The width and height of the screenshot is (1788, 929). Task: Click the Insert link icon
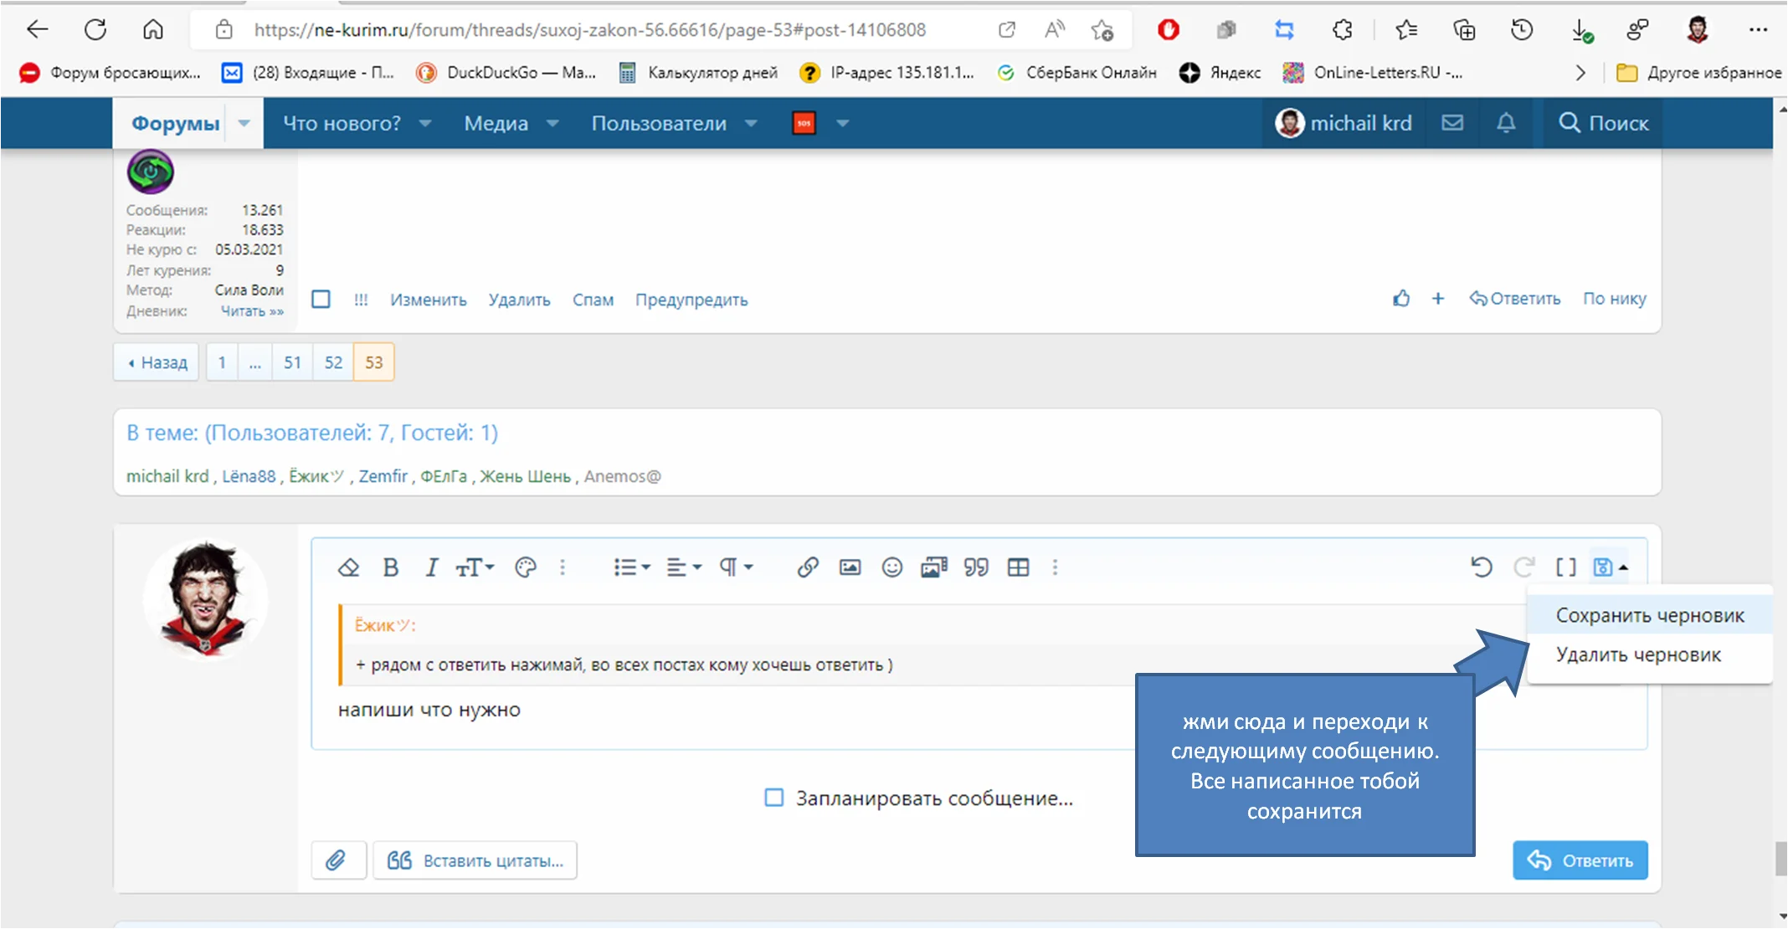point(807,567)
